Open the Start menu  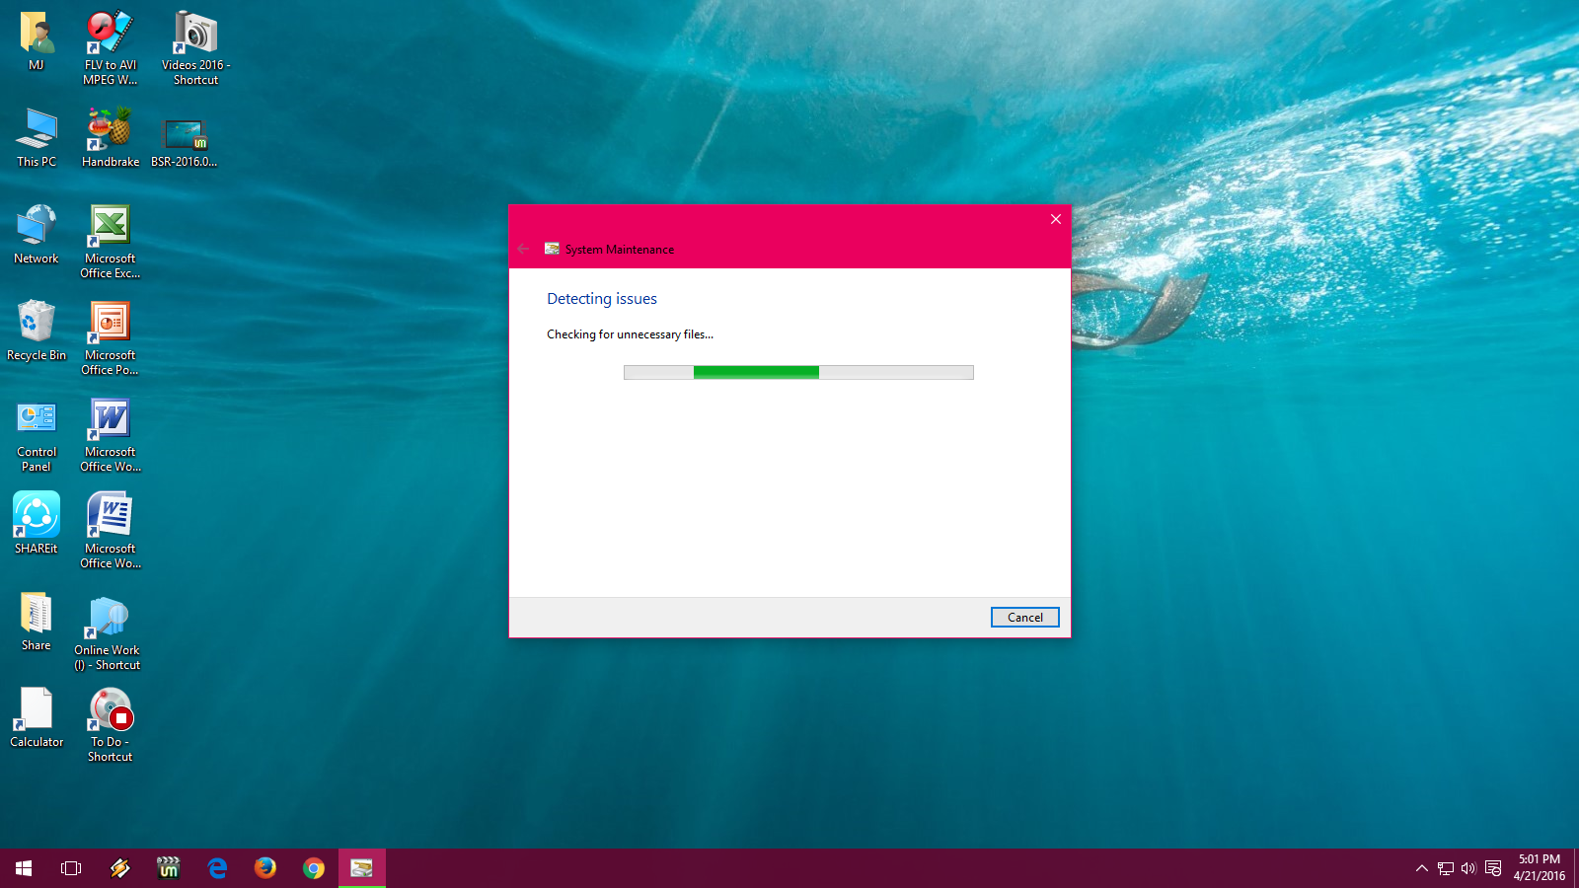pyautogui.click(x=22, y=868)
